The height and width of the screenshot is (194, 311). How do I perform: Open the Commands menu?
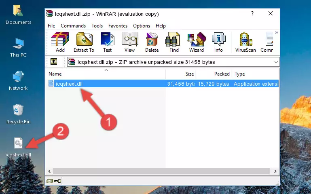coord(73,26)
